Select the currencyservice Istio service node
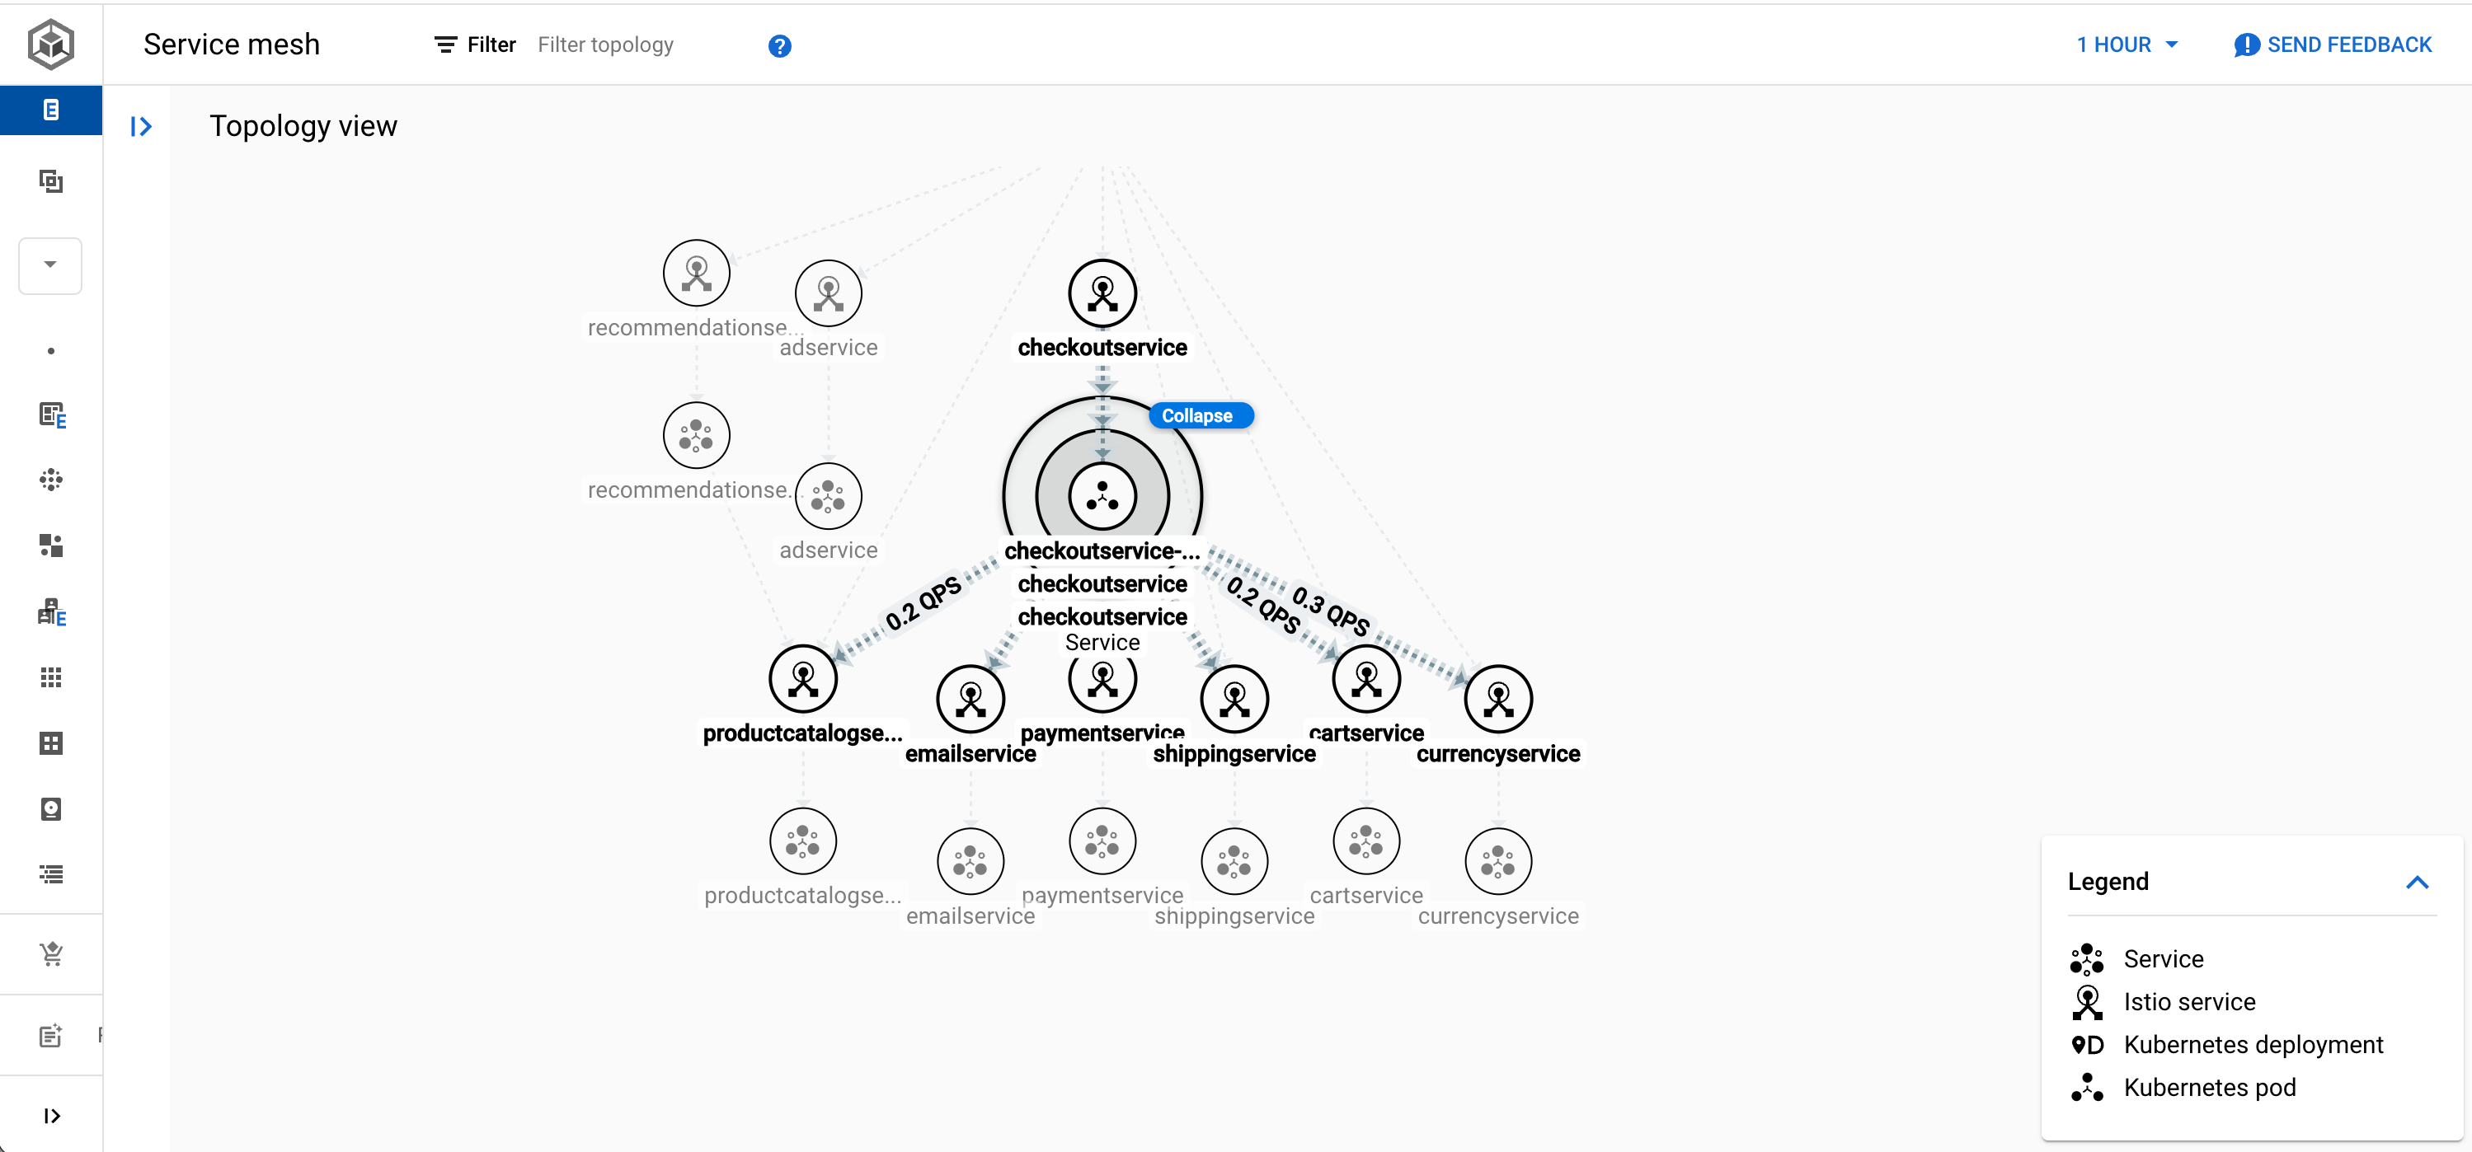The image size is (2472, 1152). (1497, 698)
